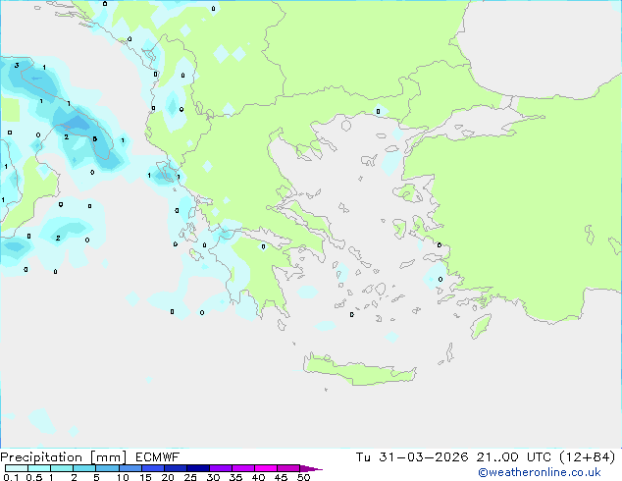Click the time "21..00 UTC"
This screenshot has height=481, width=622.
click(x=514, y=457)
